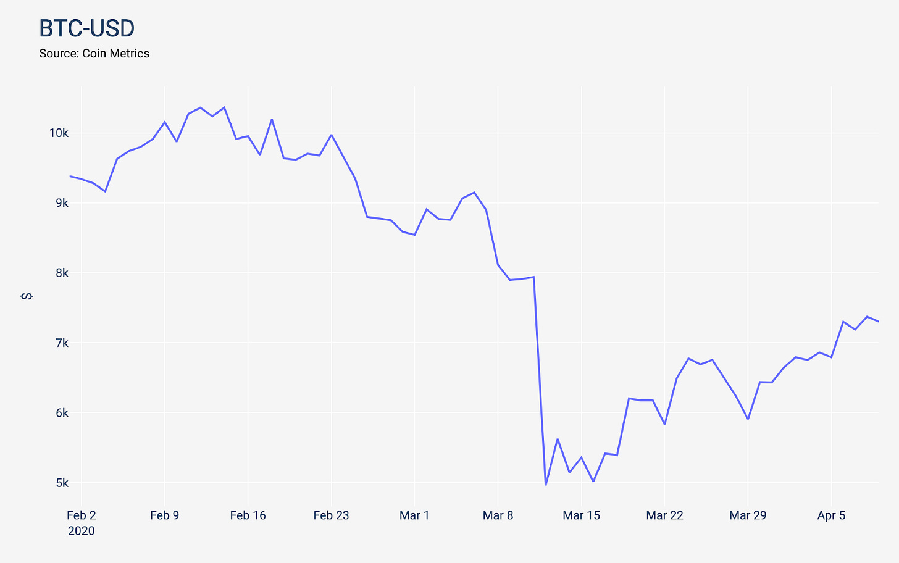Image resolution: width=899 pixels, height=563 pixels.
Task: Click the Mar 1 x-axis label
Action: click(x=414, y=515)
